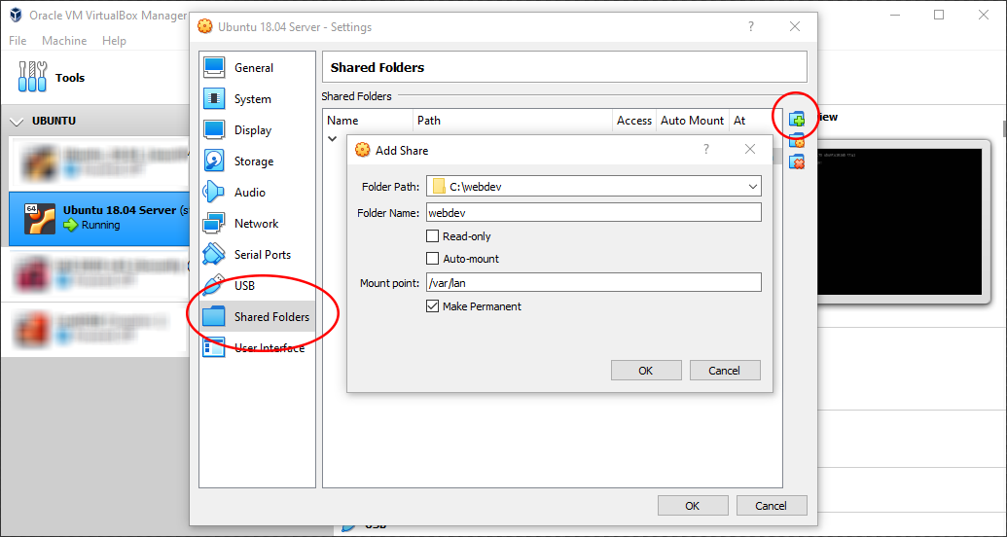Screen dimensions: 1007x537
Task: Open the Storage settings category
Action: [257, 161]
